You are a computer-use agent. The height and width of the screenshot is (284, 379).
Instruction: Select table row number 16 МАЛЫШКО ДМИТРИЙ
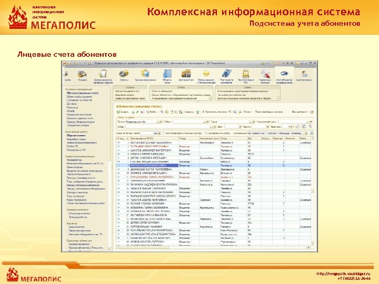[x=213, y=196]
